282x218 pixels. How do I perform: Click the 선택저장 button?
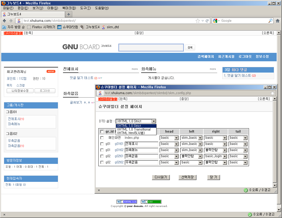pos(187,177)
